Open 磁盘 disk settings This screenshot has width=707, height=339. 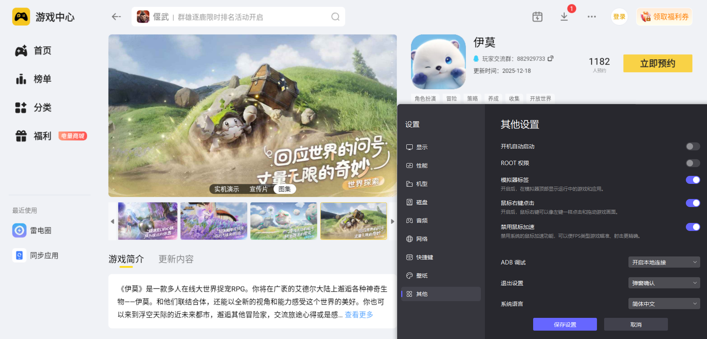pos(441,202)
